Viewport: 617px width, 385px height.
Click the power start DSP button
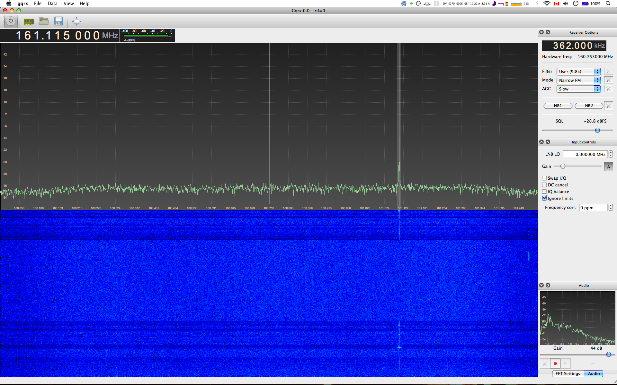[x=11, y=21]
